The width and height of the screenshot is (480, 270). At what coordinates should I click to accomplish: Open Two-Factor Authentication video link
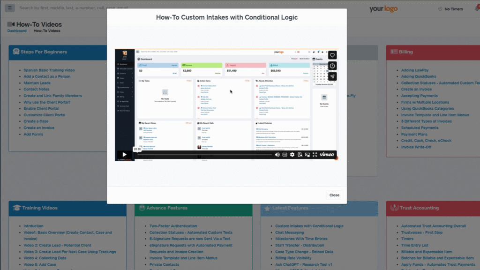click(173, 226)
